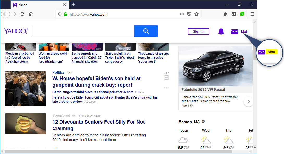Click the green secure padlock icon
This screenshot has height=154, width=284.
(x=65, y=14)
